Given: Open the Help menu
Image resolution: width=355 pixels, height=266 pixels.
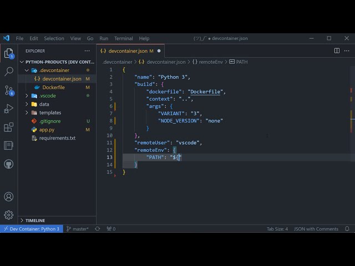Looking at the screenshot, I should pyautogui.click(x=144, y=38).
